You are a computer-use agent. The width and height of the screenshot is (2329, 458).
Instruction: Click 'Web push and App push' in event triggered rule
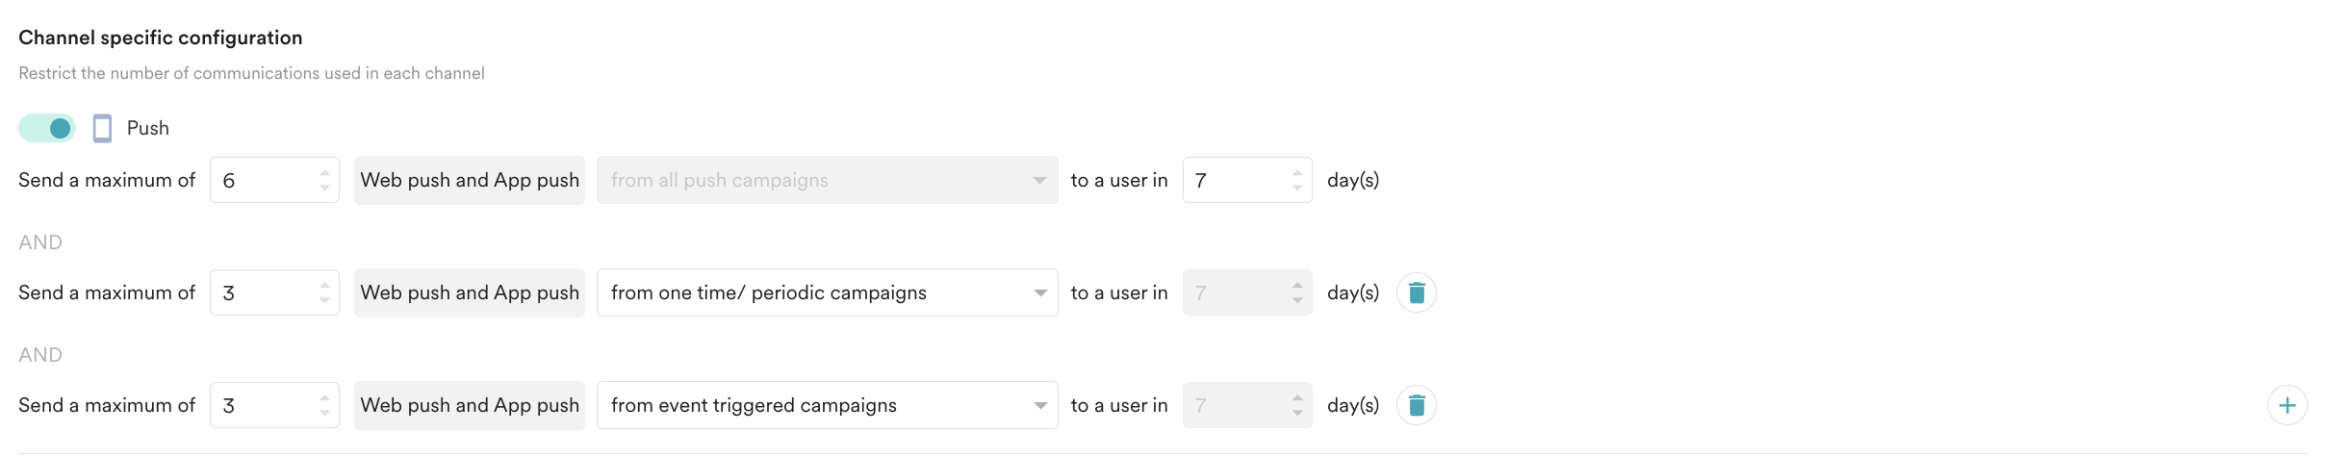point(470,405)
